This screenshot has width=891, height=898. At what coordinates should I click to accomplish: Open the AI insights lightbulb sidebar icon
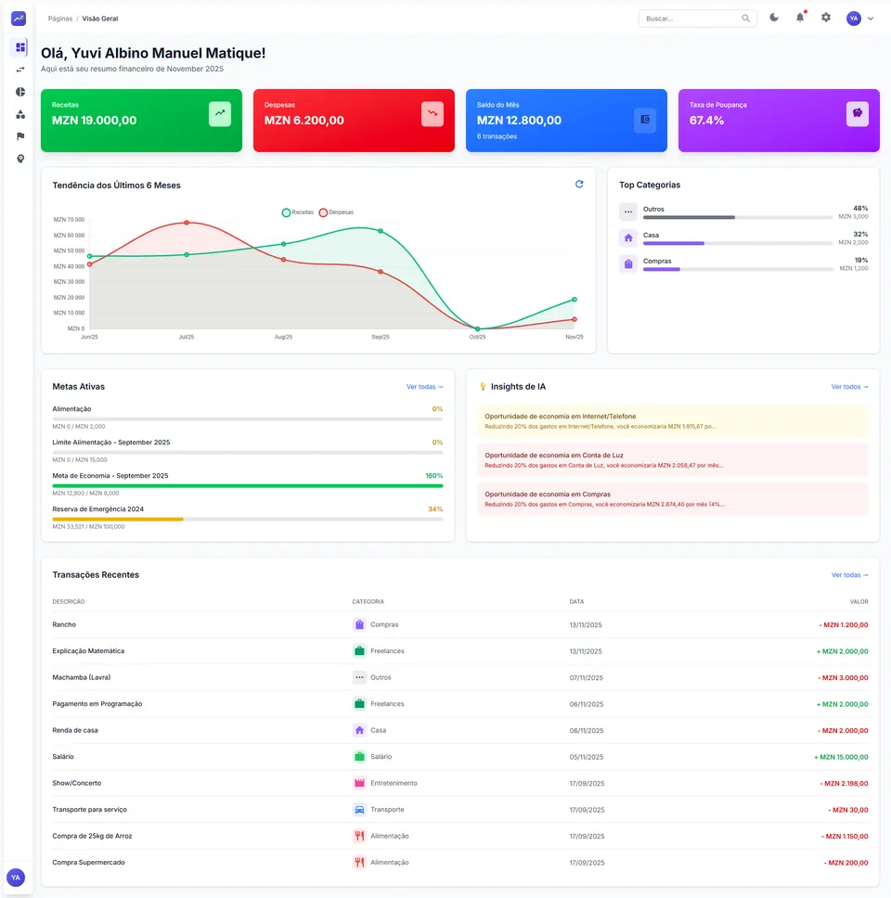pyautogui.click(x=20, y=159)
